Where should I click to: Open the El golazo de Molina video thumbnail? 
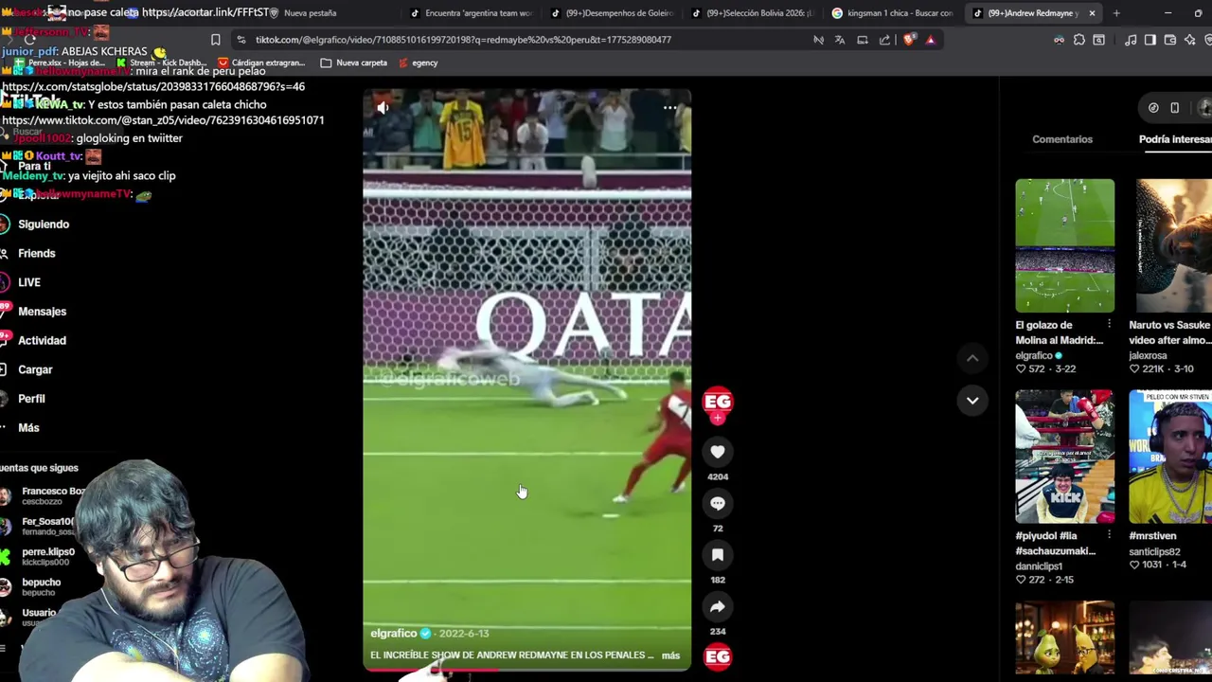click(x=1064, y=245)
